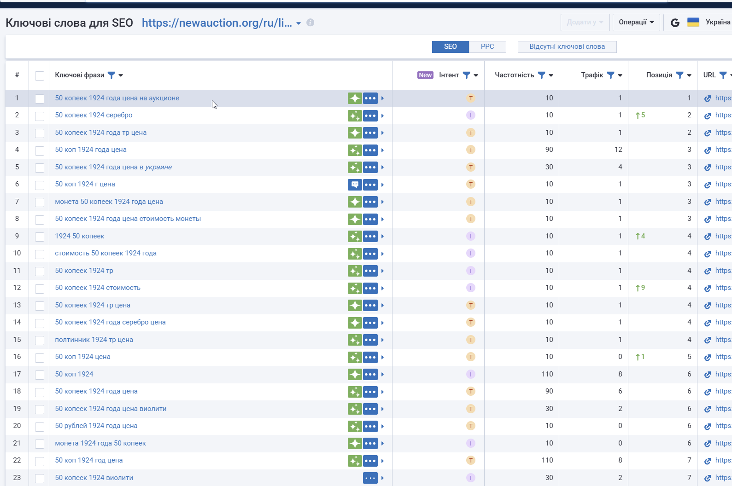Check the box for row 10 keyword
The image size is (732, 486).
point(40,254)
